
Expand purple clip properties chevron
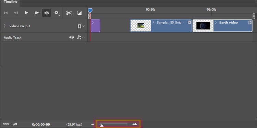(93, 22)
